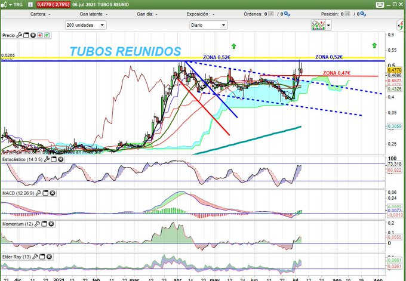The image size is (406, 281).
Task: Open the Diario timeframe dropdown
Action: (x=207, y=25)
